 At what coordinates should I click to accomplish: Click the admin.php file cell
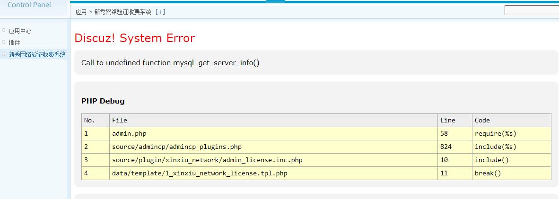(x=273, y=134)
